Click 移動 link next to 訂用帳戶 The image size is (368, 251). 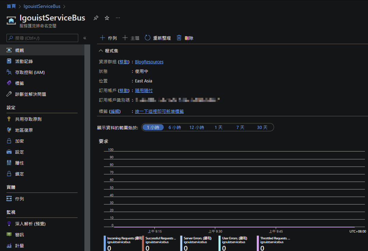124,90
